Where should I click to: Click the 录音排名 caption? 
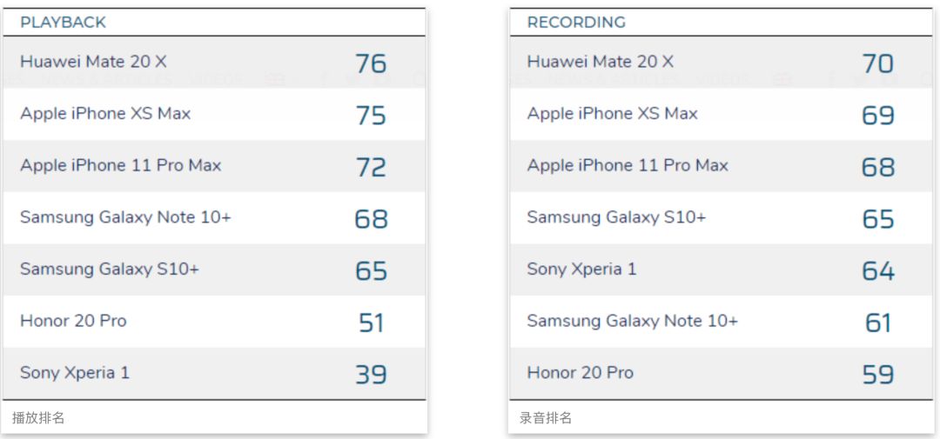coord(546,418)
